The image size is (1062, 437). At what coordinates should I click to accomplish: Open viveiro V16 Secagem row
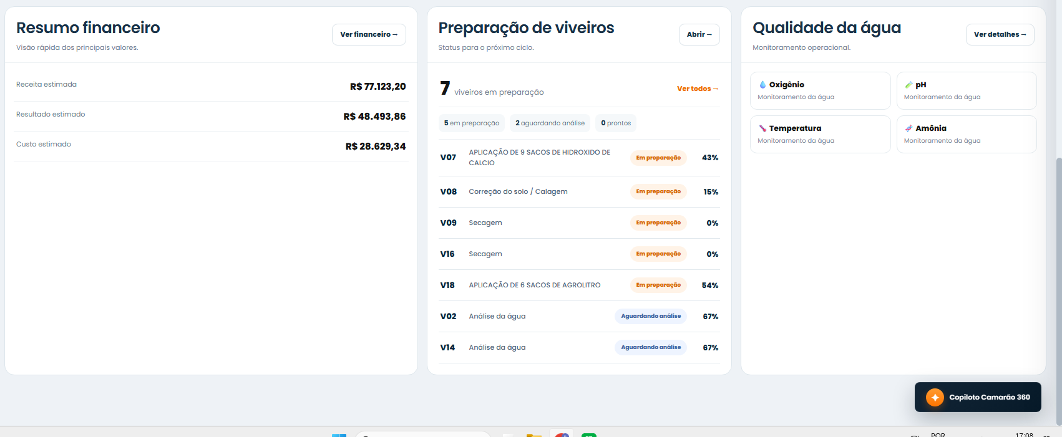click(579, 254)
